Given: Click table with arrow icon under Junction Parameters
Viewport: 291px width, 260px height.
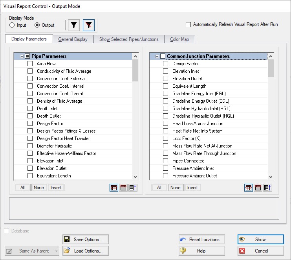Looking at the screenshot, I should click(x=267, y=188).
